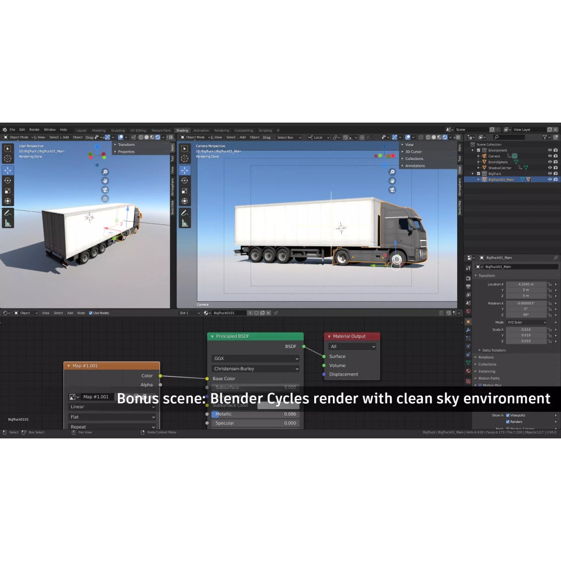The image size is (561, 561).
Task: Open the Active Tool properties tab
Action: (468, 268)
